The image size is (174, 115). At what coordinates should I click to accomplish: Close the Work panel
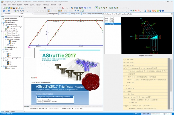click(x=21, y=16)
